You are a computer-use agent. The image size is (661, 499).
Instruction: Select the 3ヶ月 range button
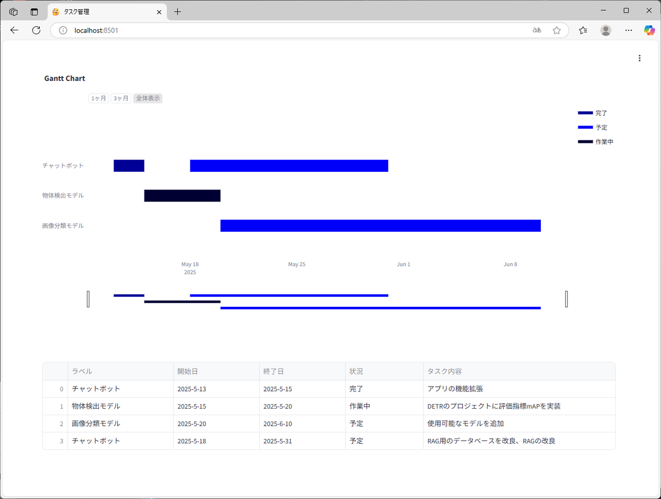coord(121,98)
